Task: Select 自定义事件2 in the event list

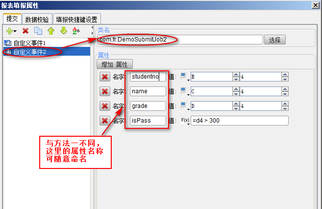Action: 47,52
